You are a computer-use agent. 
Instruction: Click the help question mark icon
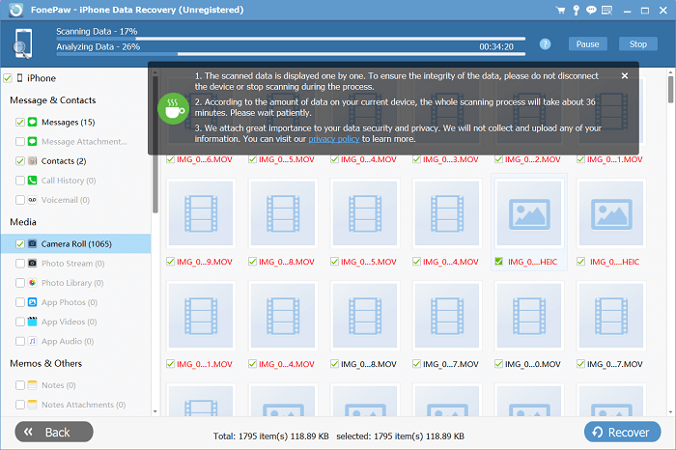pyautogui.click(x=545, y=44)
